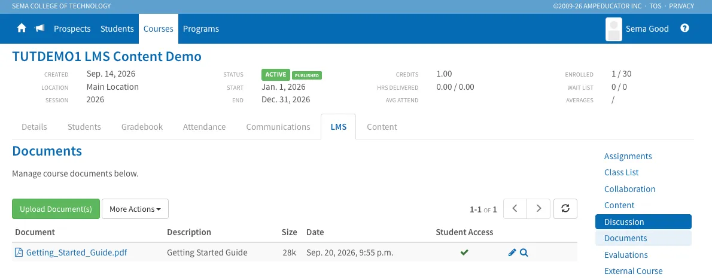
Task: Open the Students navigation item
Action: click(117, 29)
